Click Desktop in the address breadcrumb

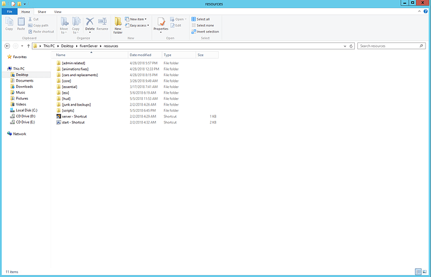pyautogui.click(x=67, y=46)
